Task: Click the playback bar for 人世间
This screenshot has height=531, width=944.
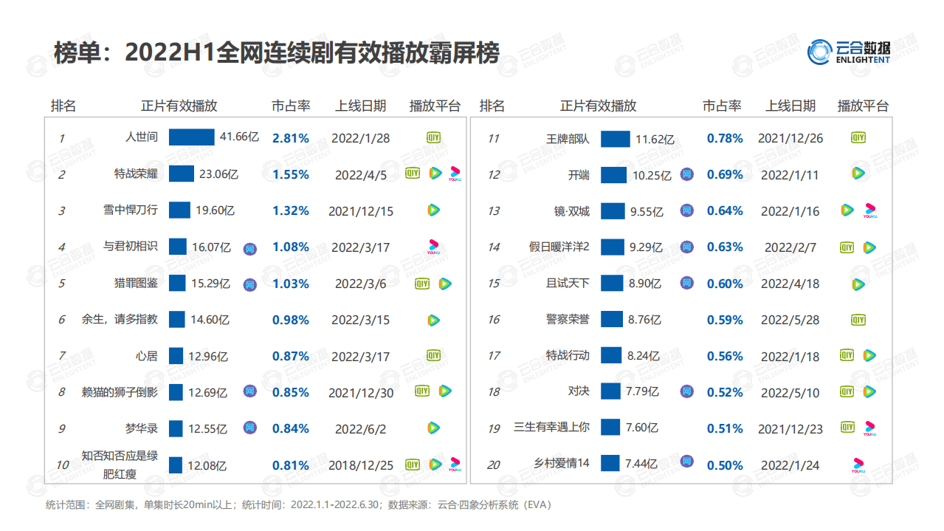Action: click(192, 137)
